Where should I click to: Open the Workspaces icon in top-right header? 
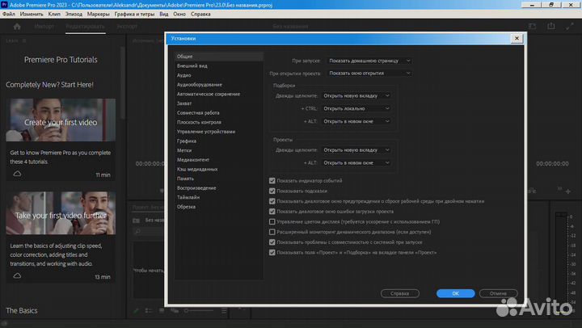pos(532,27)
